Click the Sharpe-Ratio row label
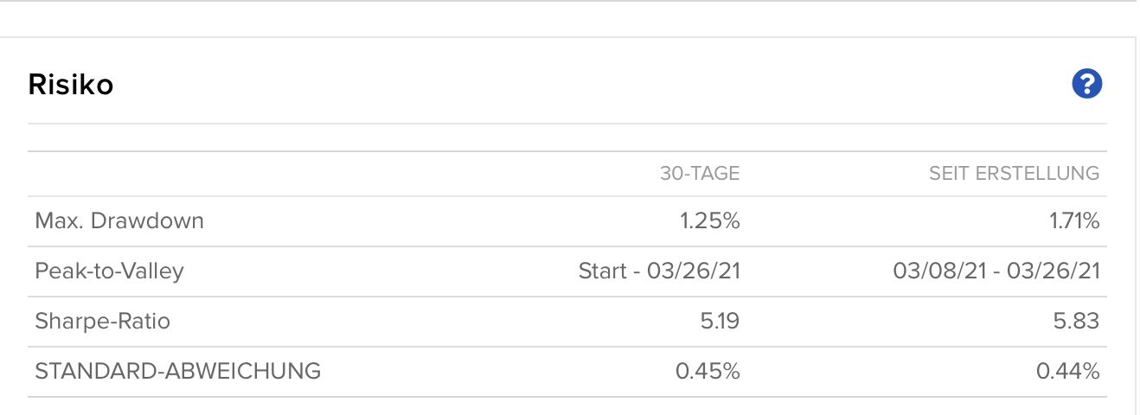The height and width of the screenshot is (415, 1140). click(x=103, y=322)
